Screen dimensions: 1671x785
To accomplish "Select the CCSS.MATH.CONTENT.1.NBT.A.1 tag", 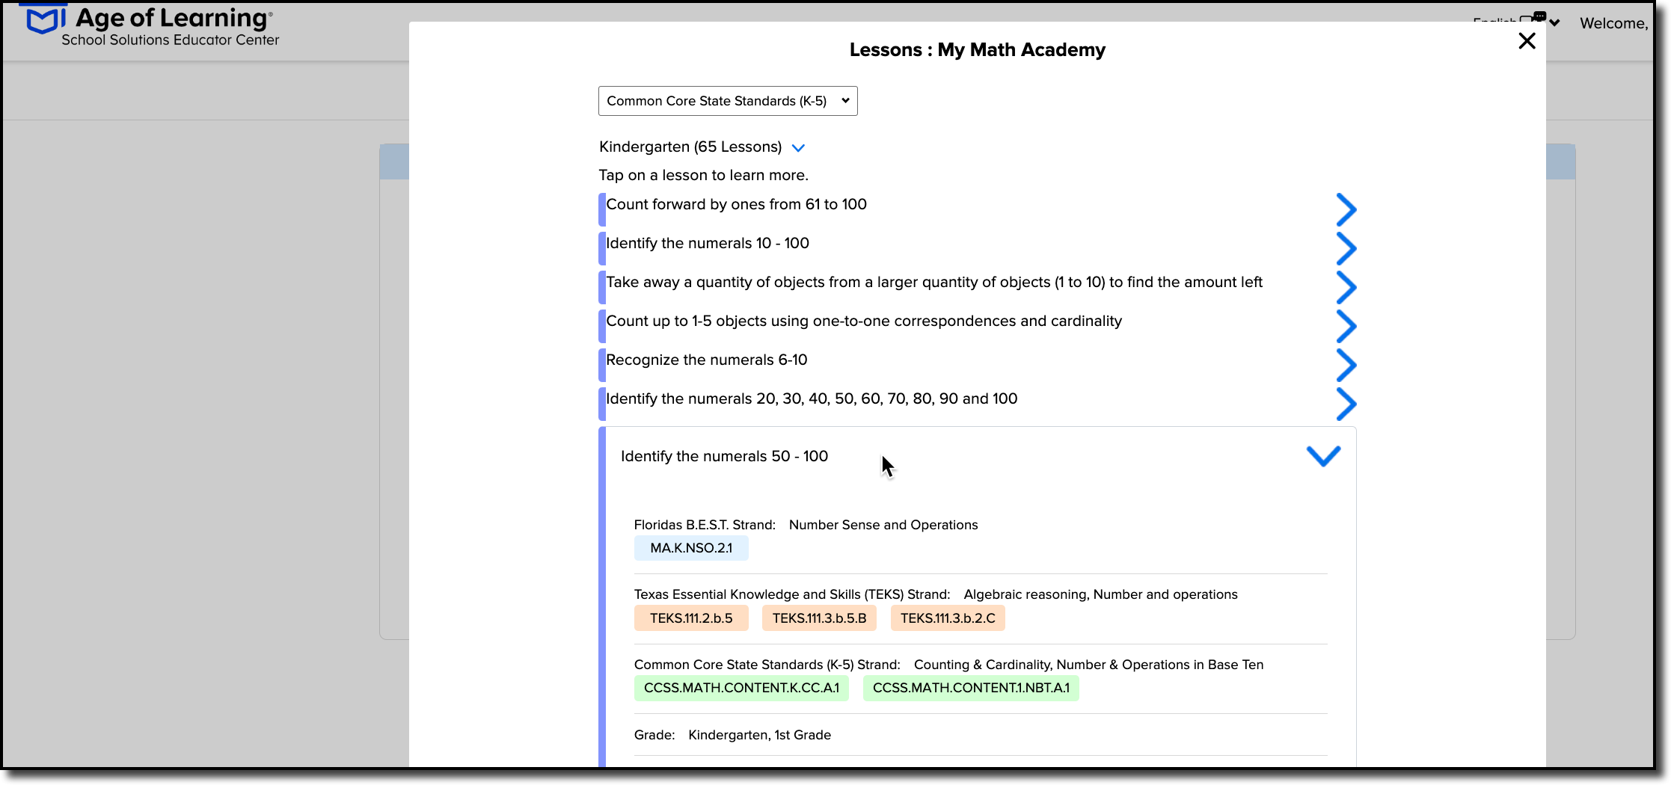I will [x=971, y=688].
